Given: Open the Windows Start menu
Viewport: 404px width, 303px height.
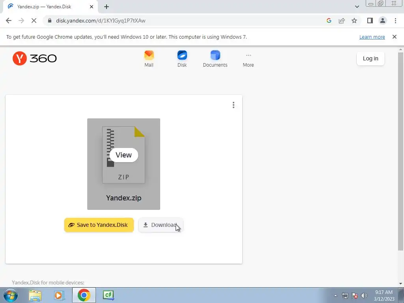Looking at the screenshot, I should pos(11,295).
